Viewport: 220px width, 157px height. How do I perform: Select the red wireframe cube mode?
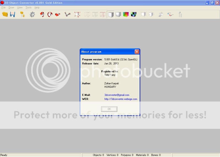103,15
